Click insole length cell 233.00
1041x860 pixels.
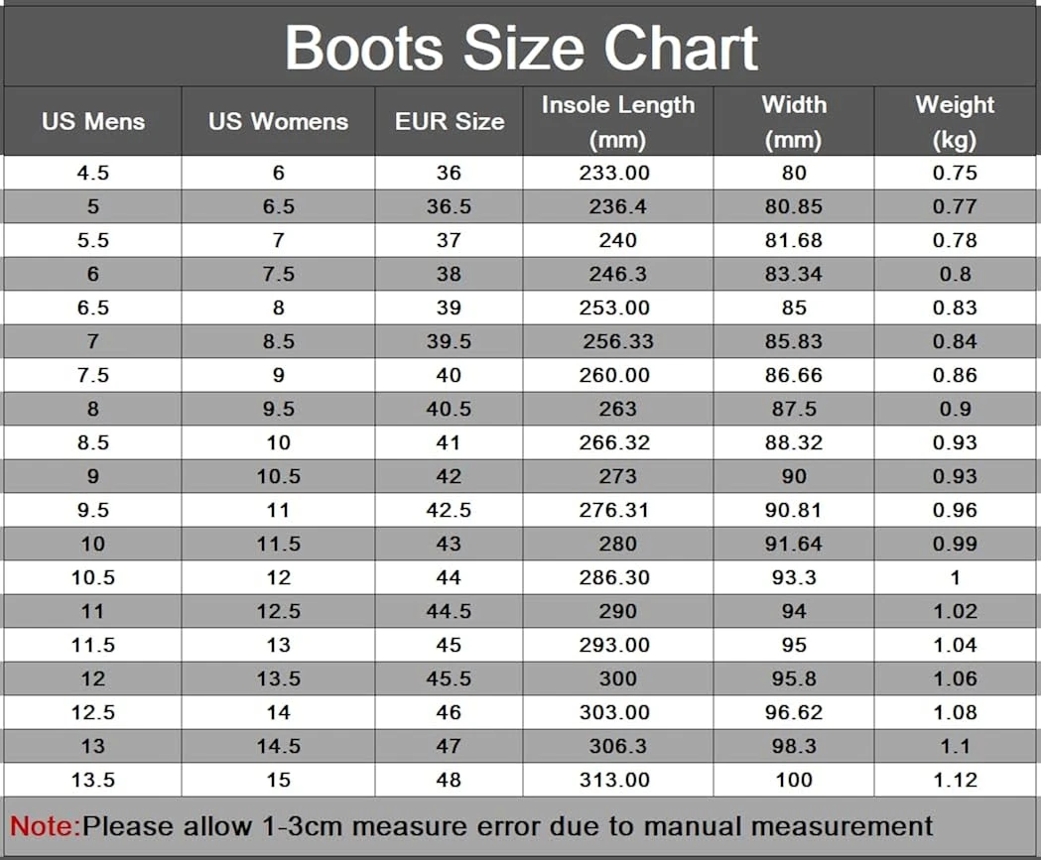point(615,173)
